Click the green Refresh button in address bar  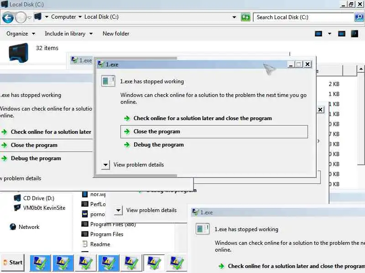click(x=245, y=17)
